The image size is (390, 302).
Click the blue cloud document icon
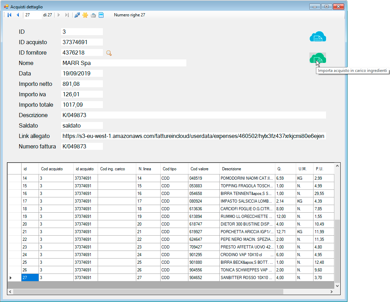tap(318, 36)
